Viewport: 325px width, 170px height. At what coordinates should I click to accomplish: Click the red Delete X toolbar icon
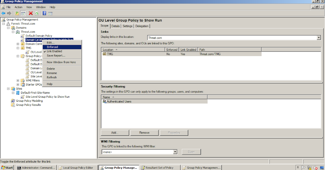[30, 13]
